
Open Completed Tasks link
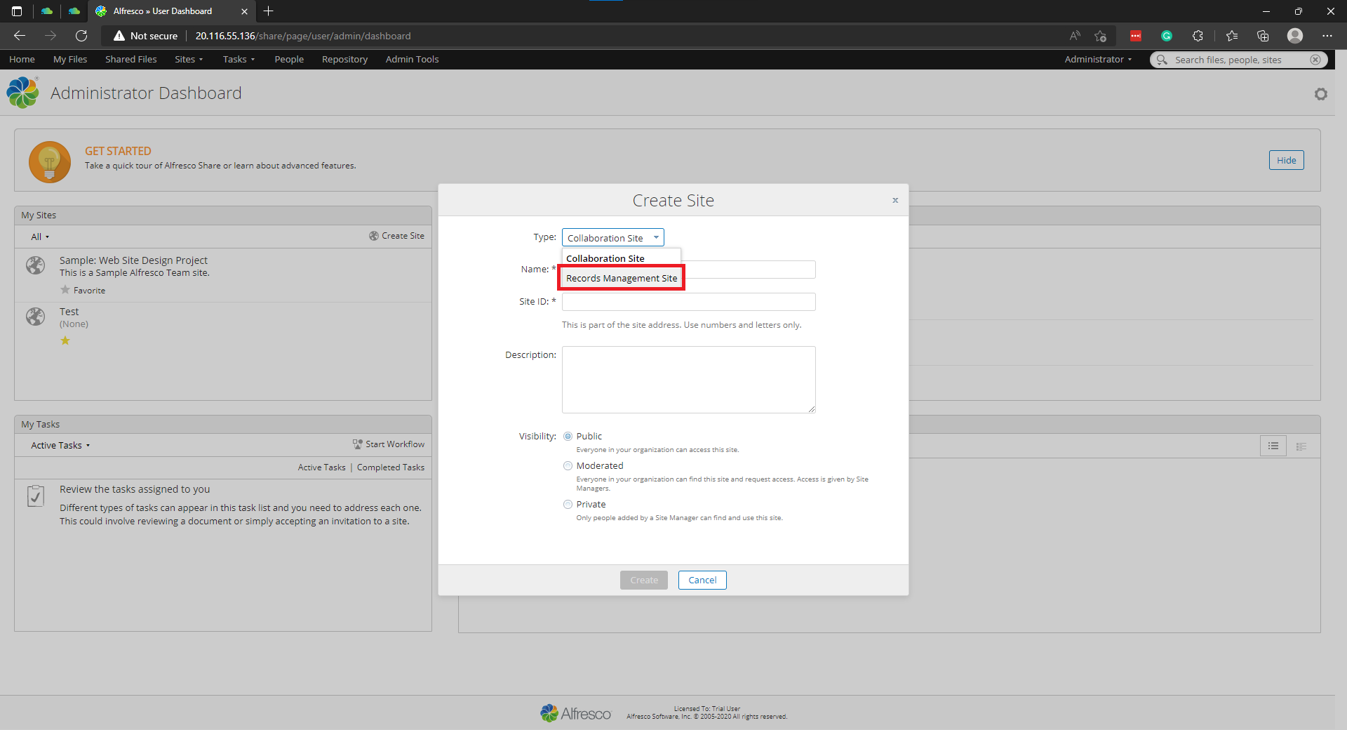coord(391,467)
